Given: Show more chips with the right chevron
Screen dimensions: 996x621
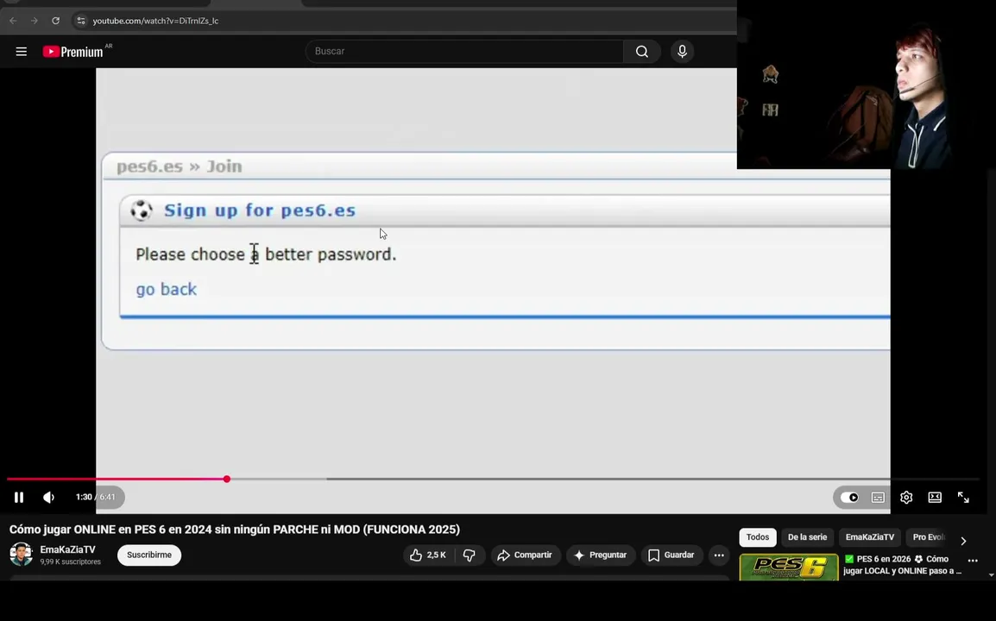Looking at the screenshot, I should point(963,541).
